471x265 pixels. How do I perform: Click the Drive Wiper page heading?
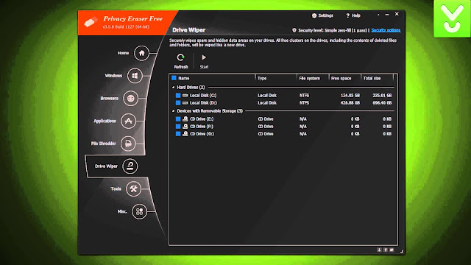pyautogui.click(x=189, y=30)
